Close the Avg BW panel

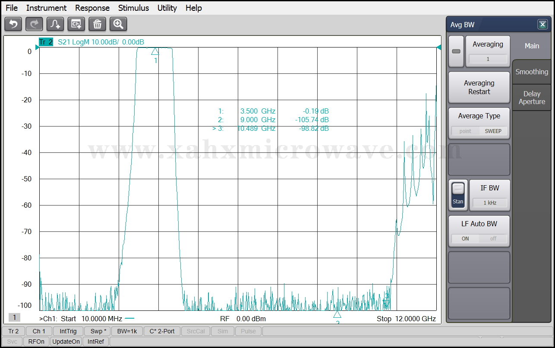[543, 25]
